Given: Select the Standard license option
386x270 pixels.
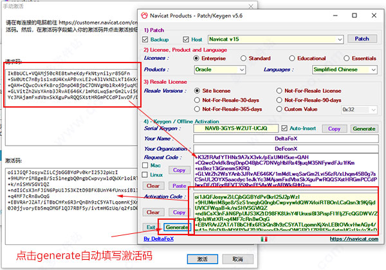Looking at the screenshot, I should pyautogui.click(x=243, y=59).
